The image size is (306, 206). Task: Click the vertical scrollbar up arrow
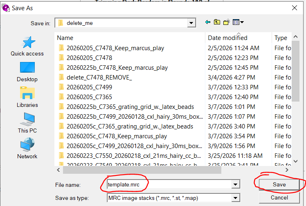(295, 37)
